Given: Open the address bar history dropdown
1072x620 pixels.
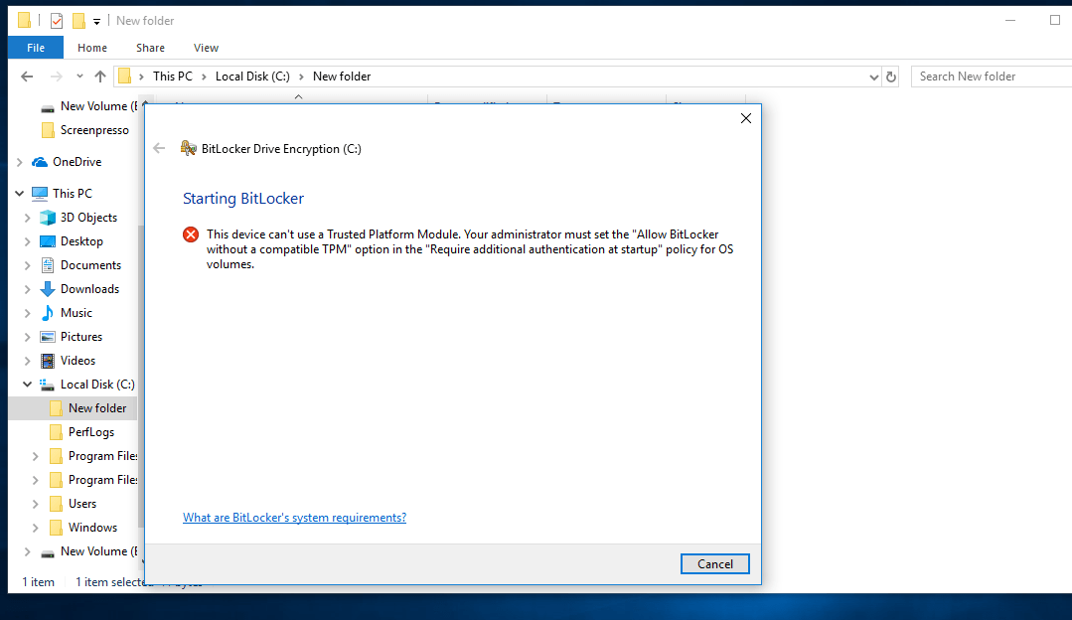Looking at the screenshot, I should point(874,76).
